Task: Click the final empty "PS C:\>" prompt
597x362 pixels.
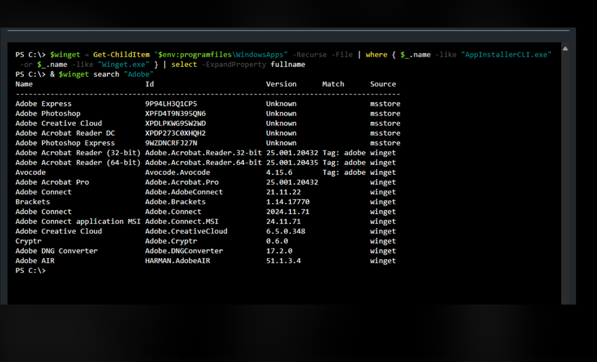Action: (x=30, y=271)
